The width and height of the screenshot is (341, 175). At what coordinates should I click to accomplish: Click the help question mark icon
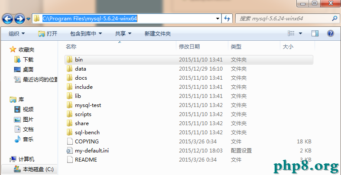pyautogui.click(x=331, y=33)
